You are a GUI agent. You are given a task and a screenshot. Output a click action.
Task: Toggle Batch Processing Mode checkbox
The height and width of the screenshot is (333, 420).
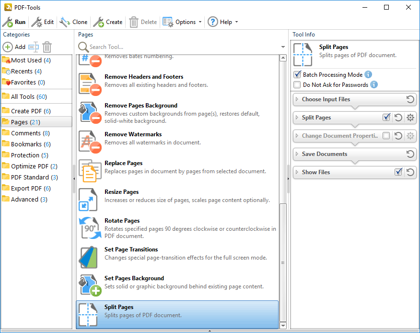297,74
